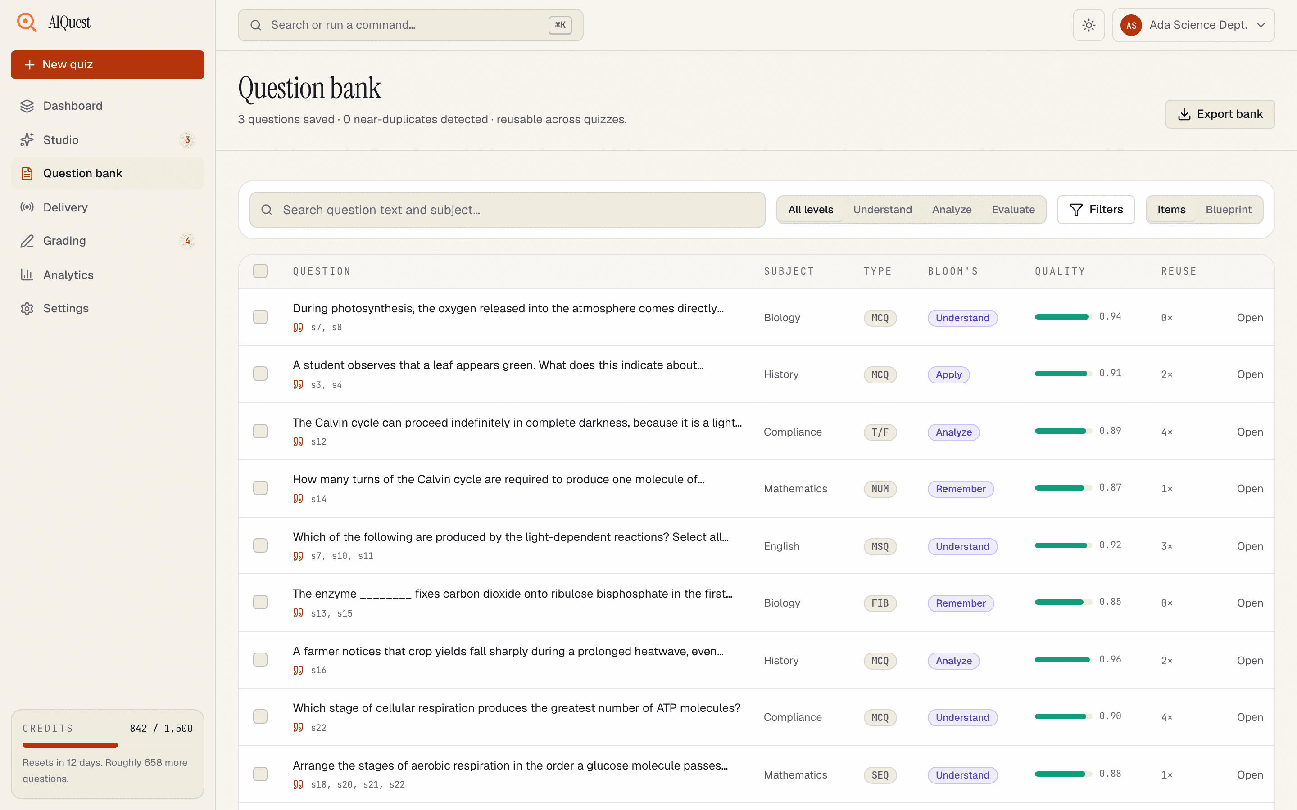Select the All levels filter tab

[x=810, y=210]
